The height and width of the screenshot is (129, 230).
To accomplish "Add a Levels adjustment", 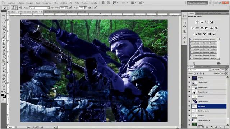I will point(202,22).
